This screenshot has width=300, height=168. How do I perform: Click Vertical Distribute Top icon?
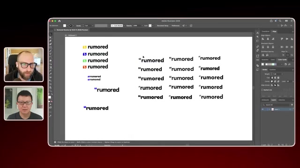263,47
